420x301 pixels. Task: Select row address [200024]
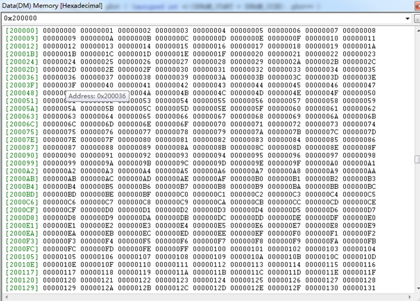22,62
